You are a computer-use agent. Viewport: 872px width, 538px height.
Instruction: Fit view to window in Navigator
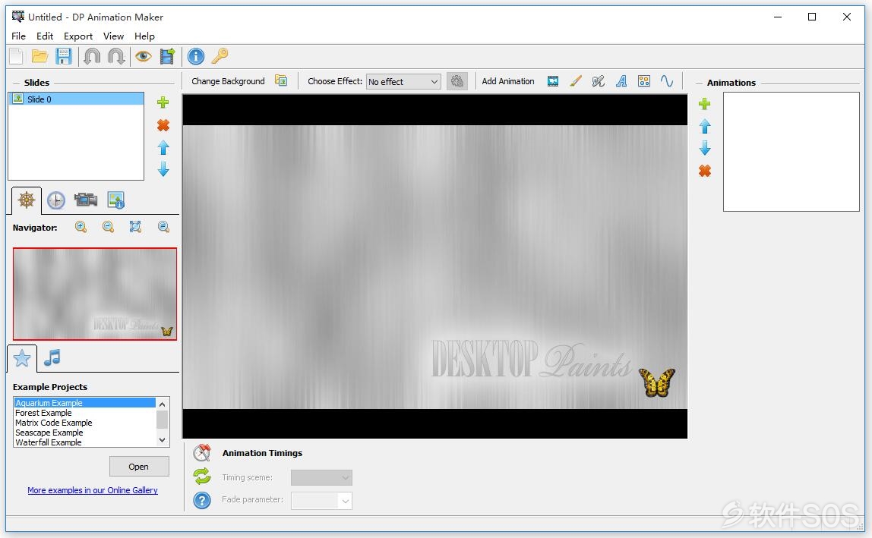[135, 227]
